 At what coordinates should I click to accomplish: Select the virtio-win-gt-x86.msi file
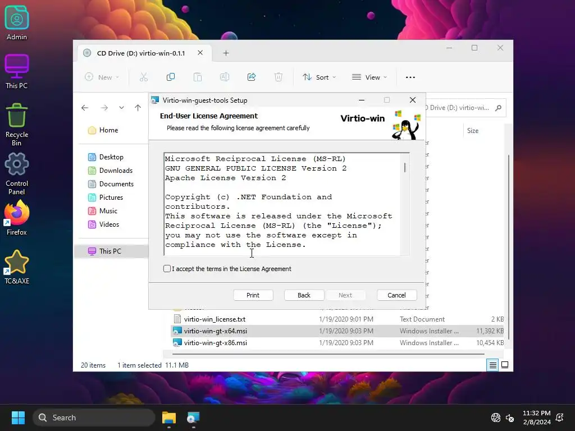[x=337, y=343]
